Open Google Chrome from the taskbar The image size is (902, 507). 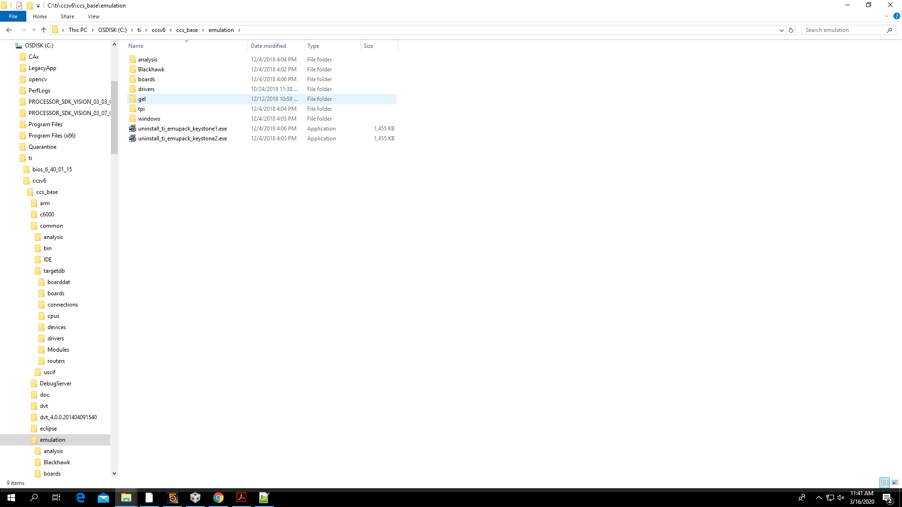point(218,498)
